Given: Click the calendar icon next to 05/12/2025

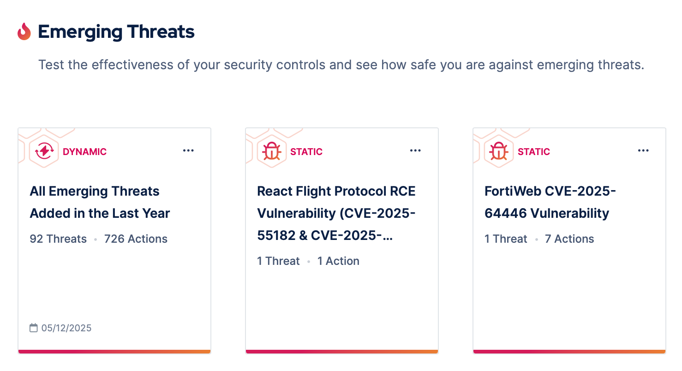Looking at the screenshot, I should (x=33, y=328).
